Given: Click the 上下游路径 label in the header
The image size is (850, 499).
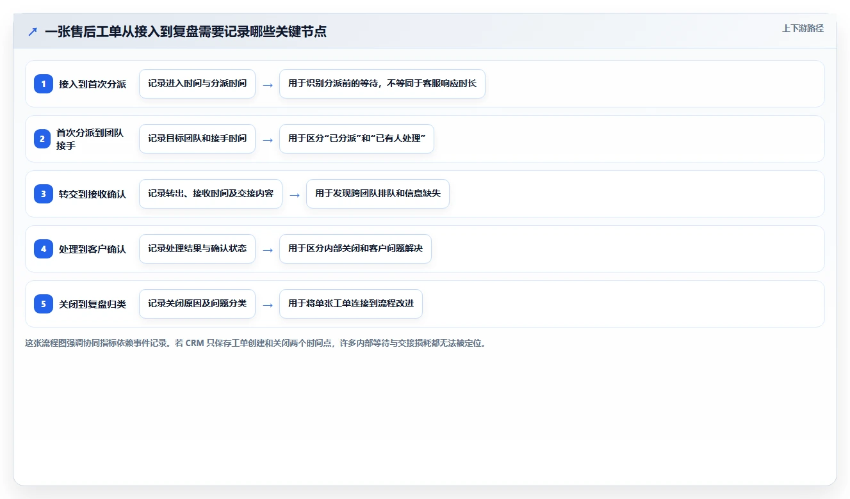Looking at the screenshot, I should 803,28.
